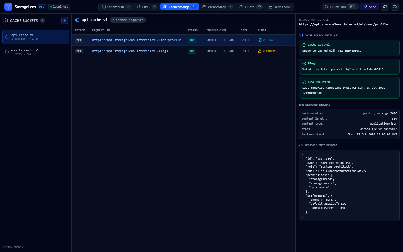This screenshot has height=252, width=403.
Task: Click the Warnings triangle icon
Action: point(260,51)
